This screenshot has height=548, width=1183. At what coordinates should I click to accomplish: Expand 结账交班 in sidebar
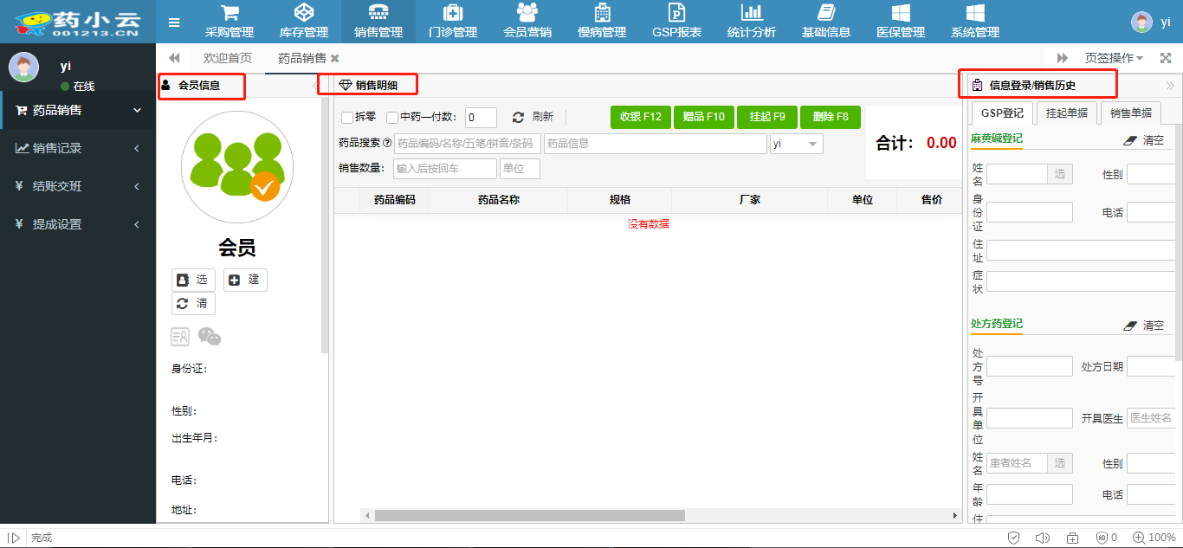point(78,186)
